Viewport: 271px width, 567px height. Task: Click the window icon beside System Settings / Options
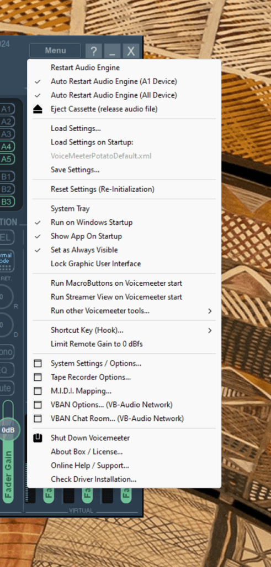(x=38, y=363)
